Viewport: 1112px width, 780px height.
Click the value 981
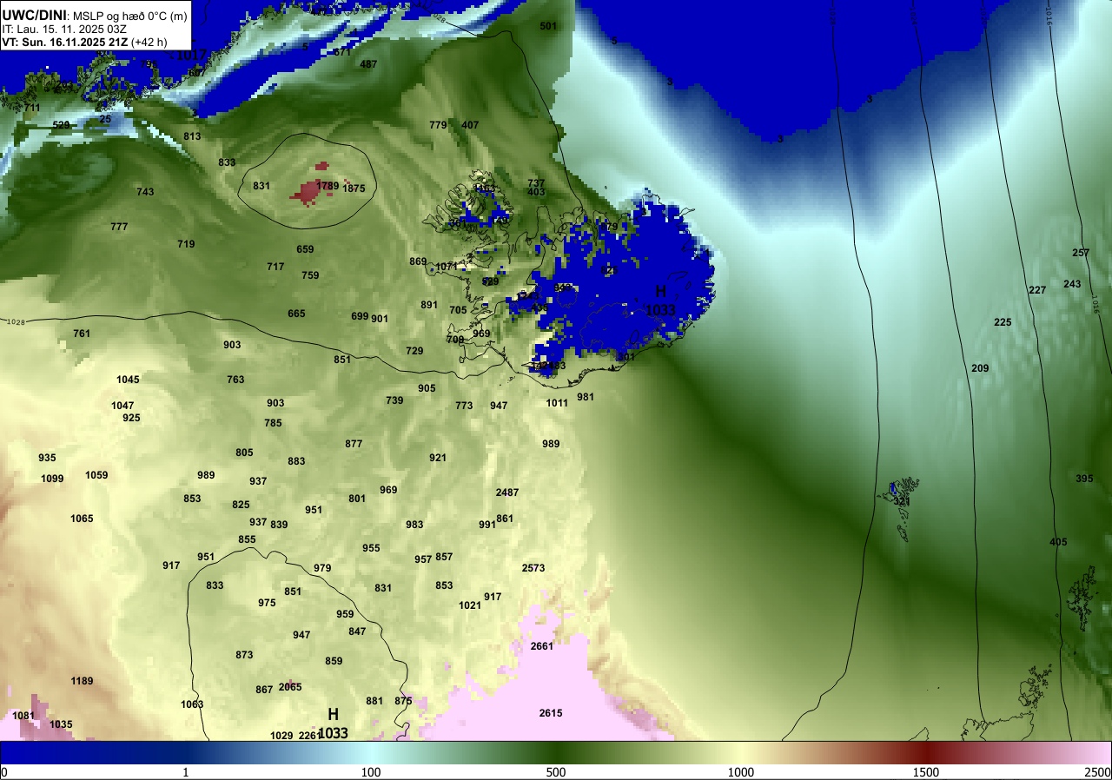[586, 397]
